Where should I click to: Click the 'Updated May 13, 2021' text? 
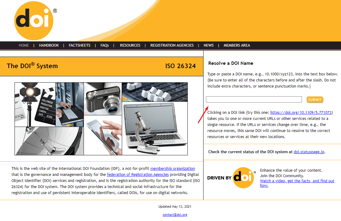[175, 207]
